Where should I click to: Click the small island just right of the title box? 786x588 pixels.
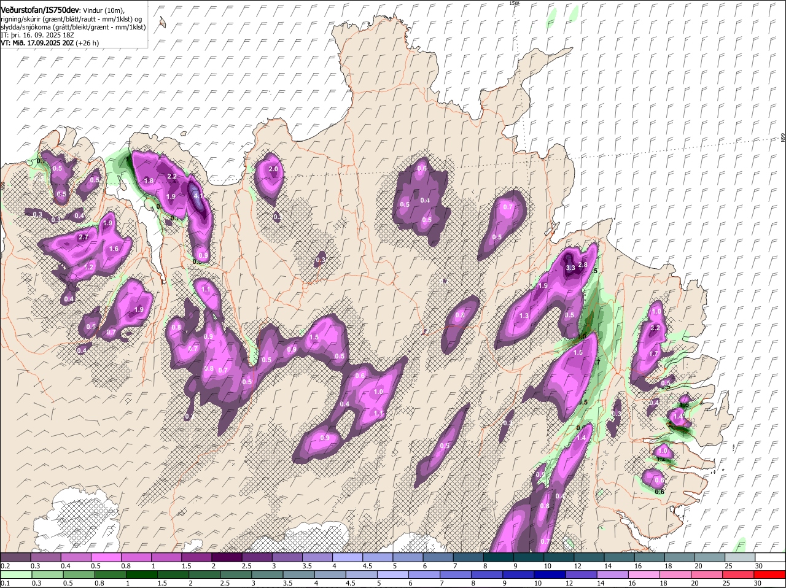pos(163,22)
